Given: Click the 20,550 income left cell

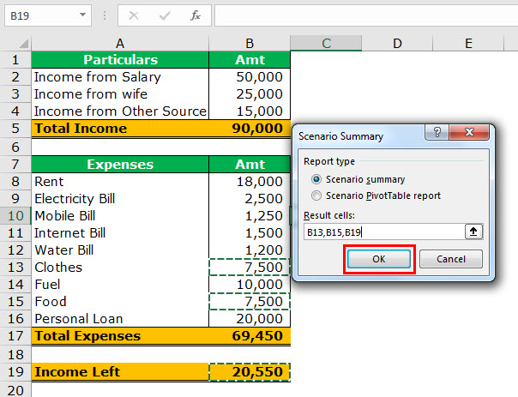Looking at the screenshot, I should point(250,372).
